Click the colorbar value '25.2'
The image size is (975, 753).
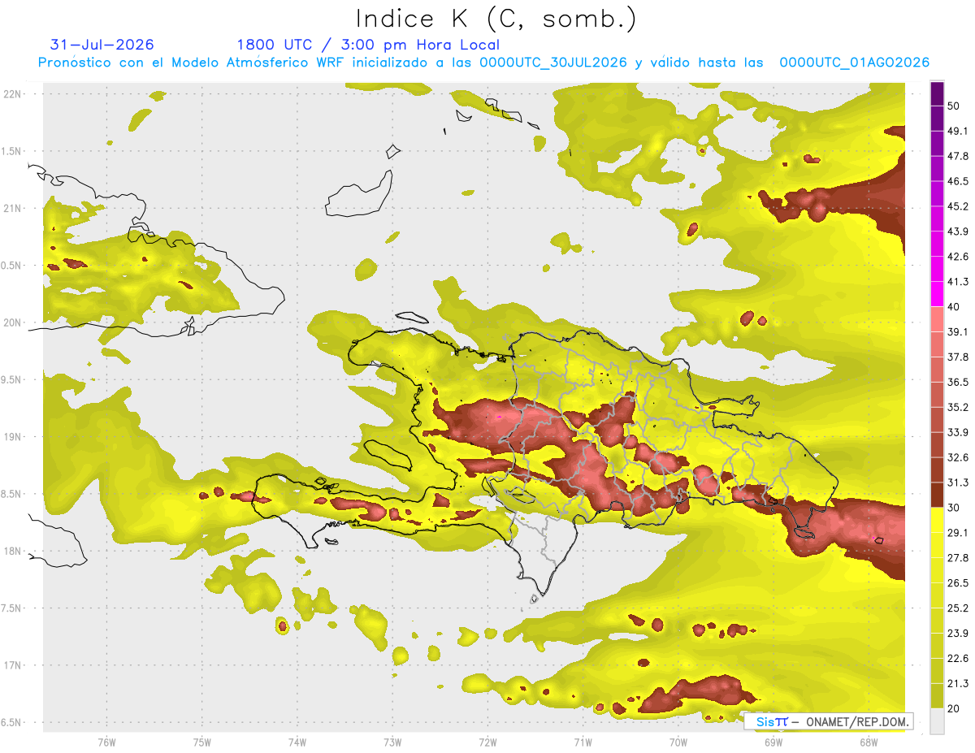click(958, 608)
